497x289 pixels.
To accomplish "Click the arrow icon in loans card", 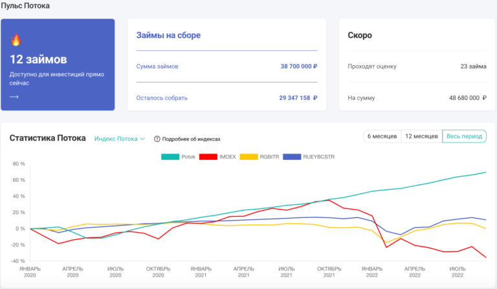I will [x=14, y=97].
